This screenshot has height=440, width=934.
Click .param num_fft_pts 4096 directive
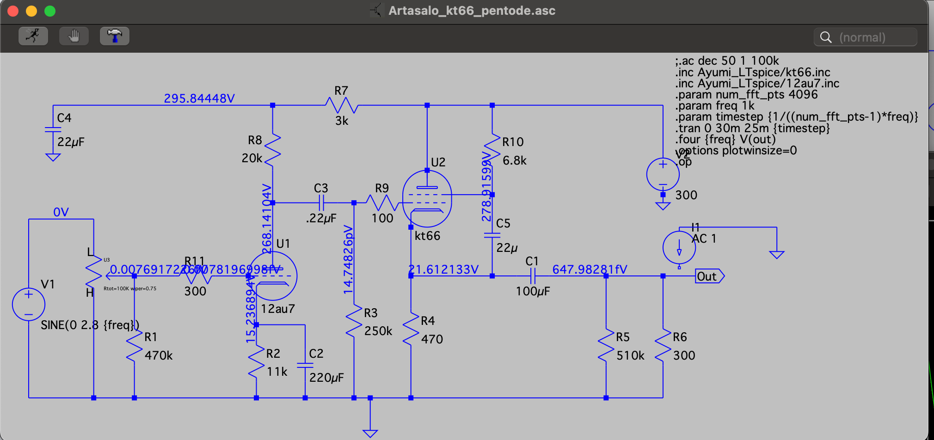tap(746, 95)
